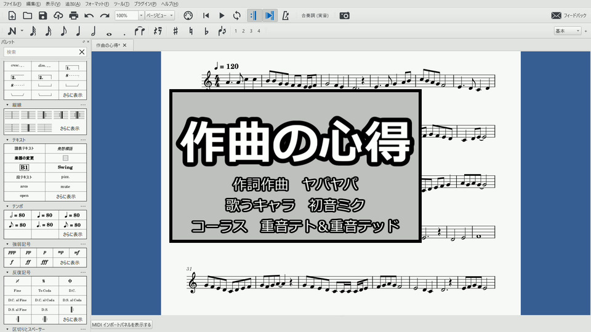
Task: Click フィードバック feedback button
Action: click(565, 15)
